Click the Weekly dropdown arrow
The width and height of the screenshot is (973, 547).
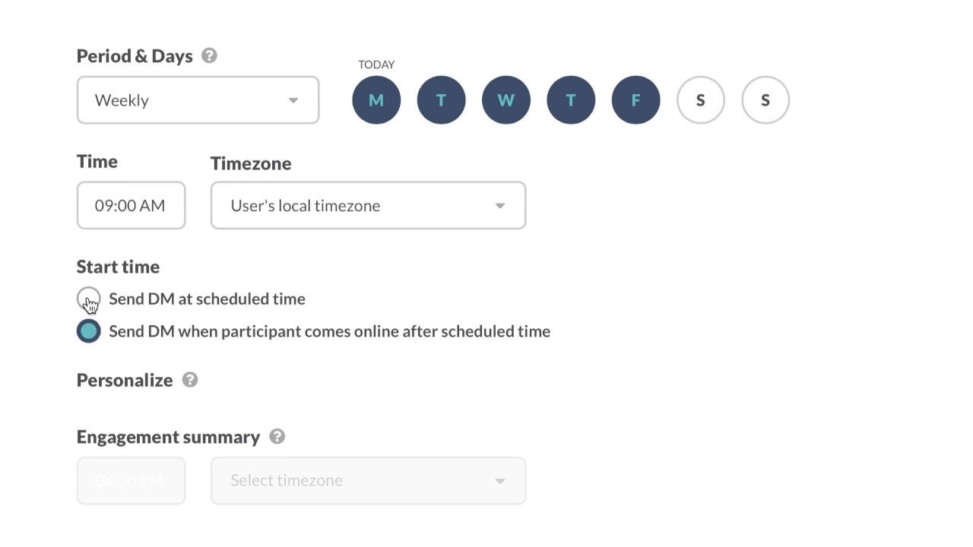coord(293,100)
